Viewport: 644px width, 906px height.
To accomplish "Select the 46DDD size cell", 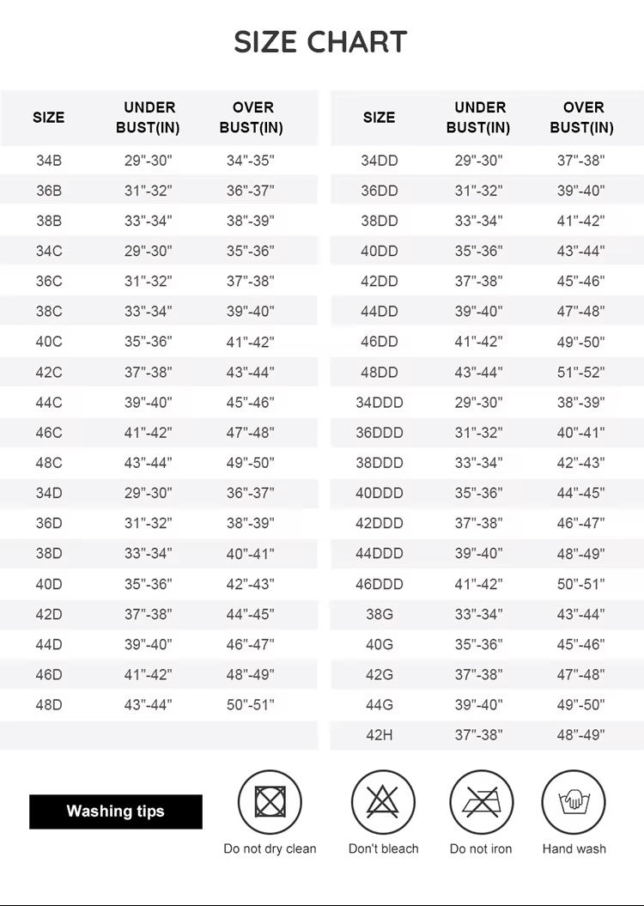I will pos(380,584).
